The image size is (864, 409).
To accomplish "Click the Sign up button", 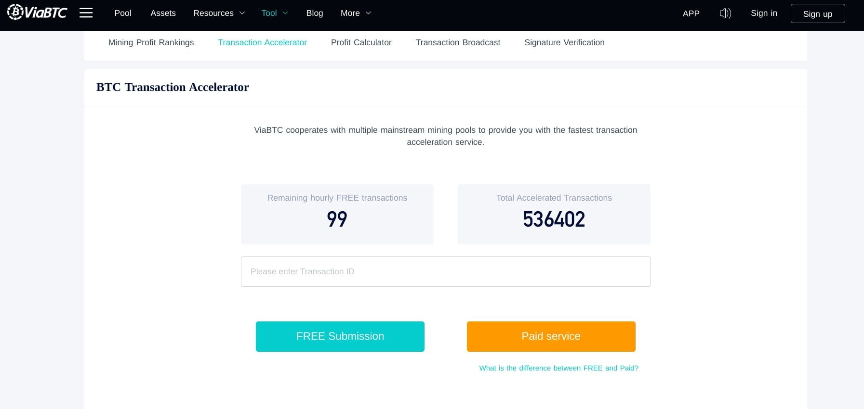I will [818, 13].
